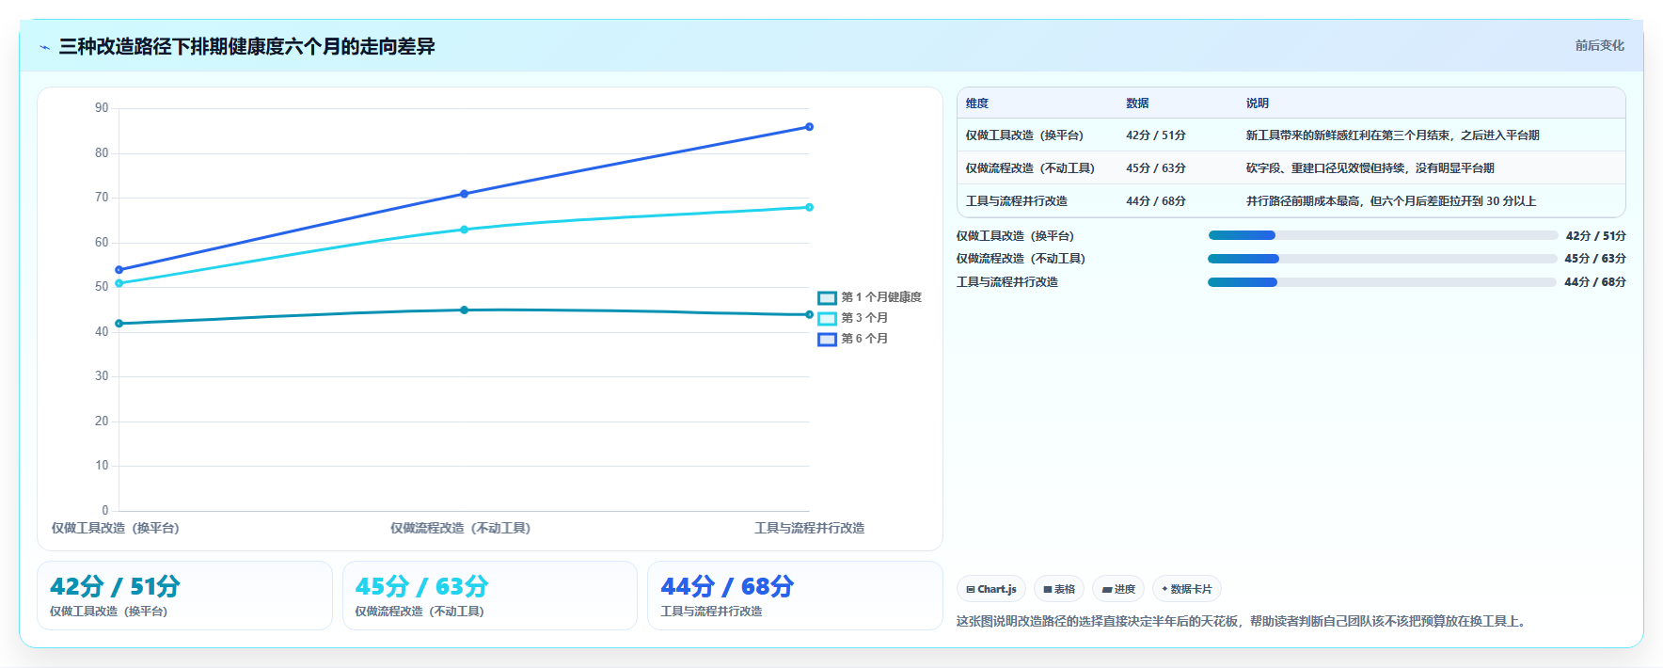The width and height of the screenshot is (1663, 668).
Task: Toggle 第 1 个月健康度 legend swatch
Action: [827, 297]
